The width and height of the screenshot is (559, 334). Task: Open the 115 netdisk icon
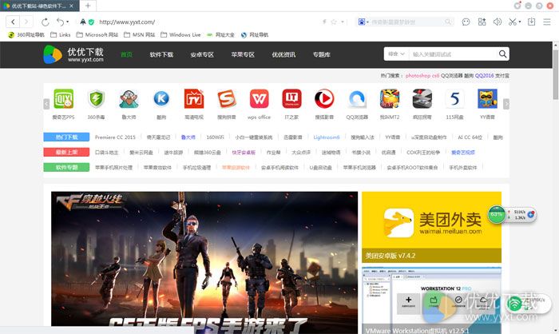[454, 99]
